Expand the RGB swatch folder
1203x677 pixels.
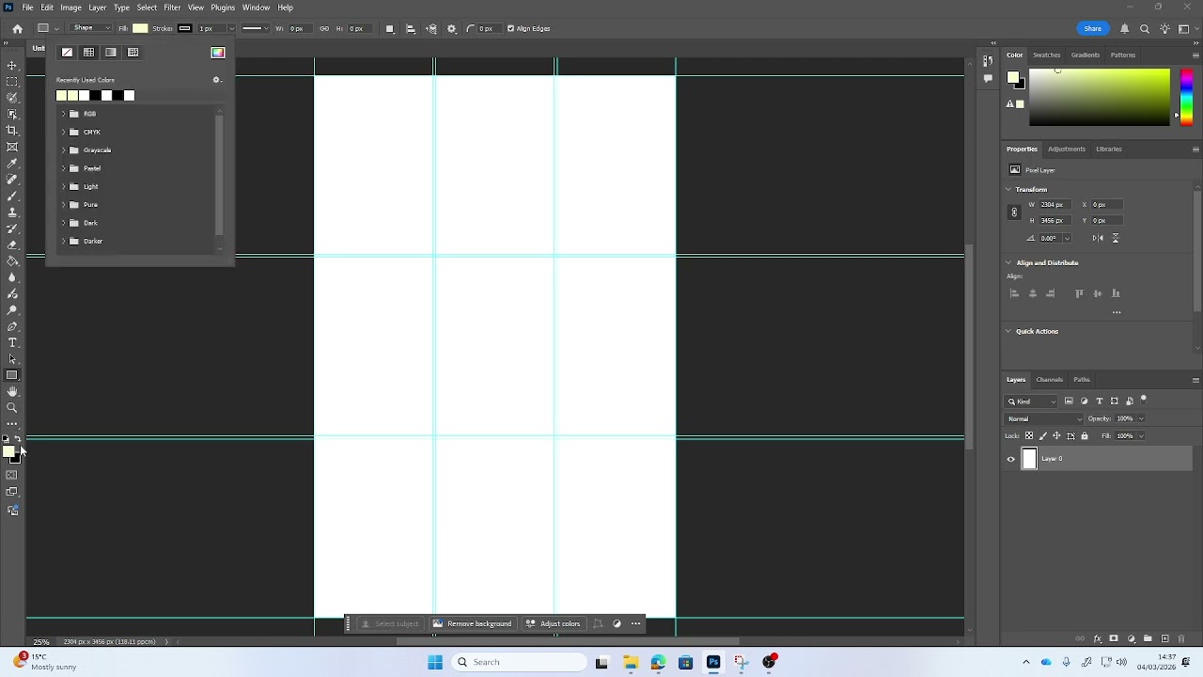coord(63,114)
